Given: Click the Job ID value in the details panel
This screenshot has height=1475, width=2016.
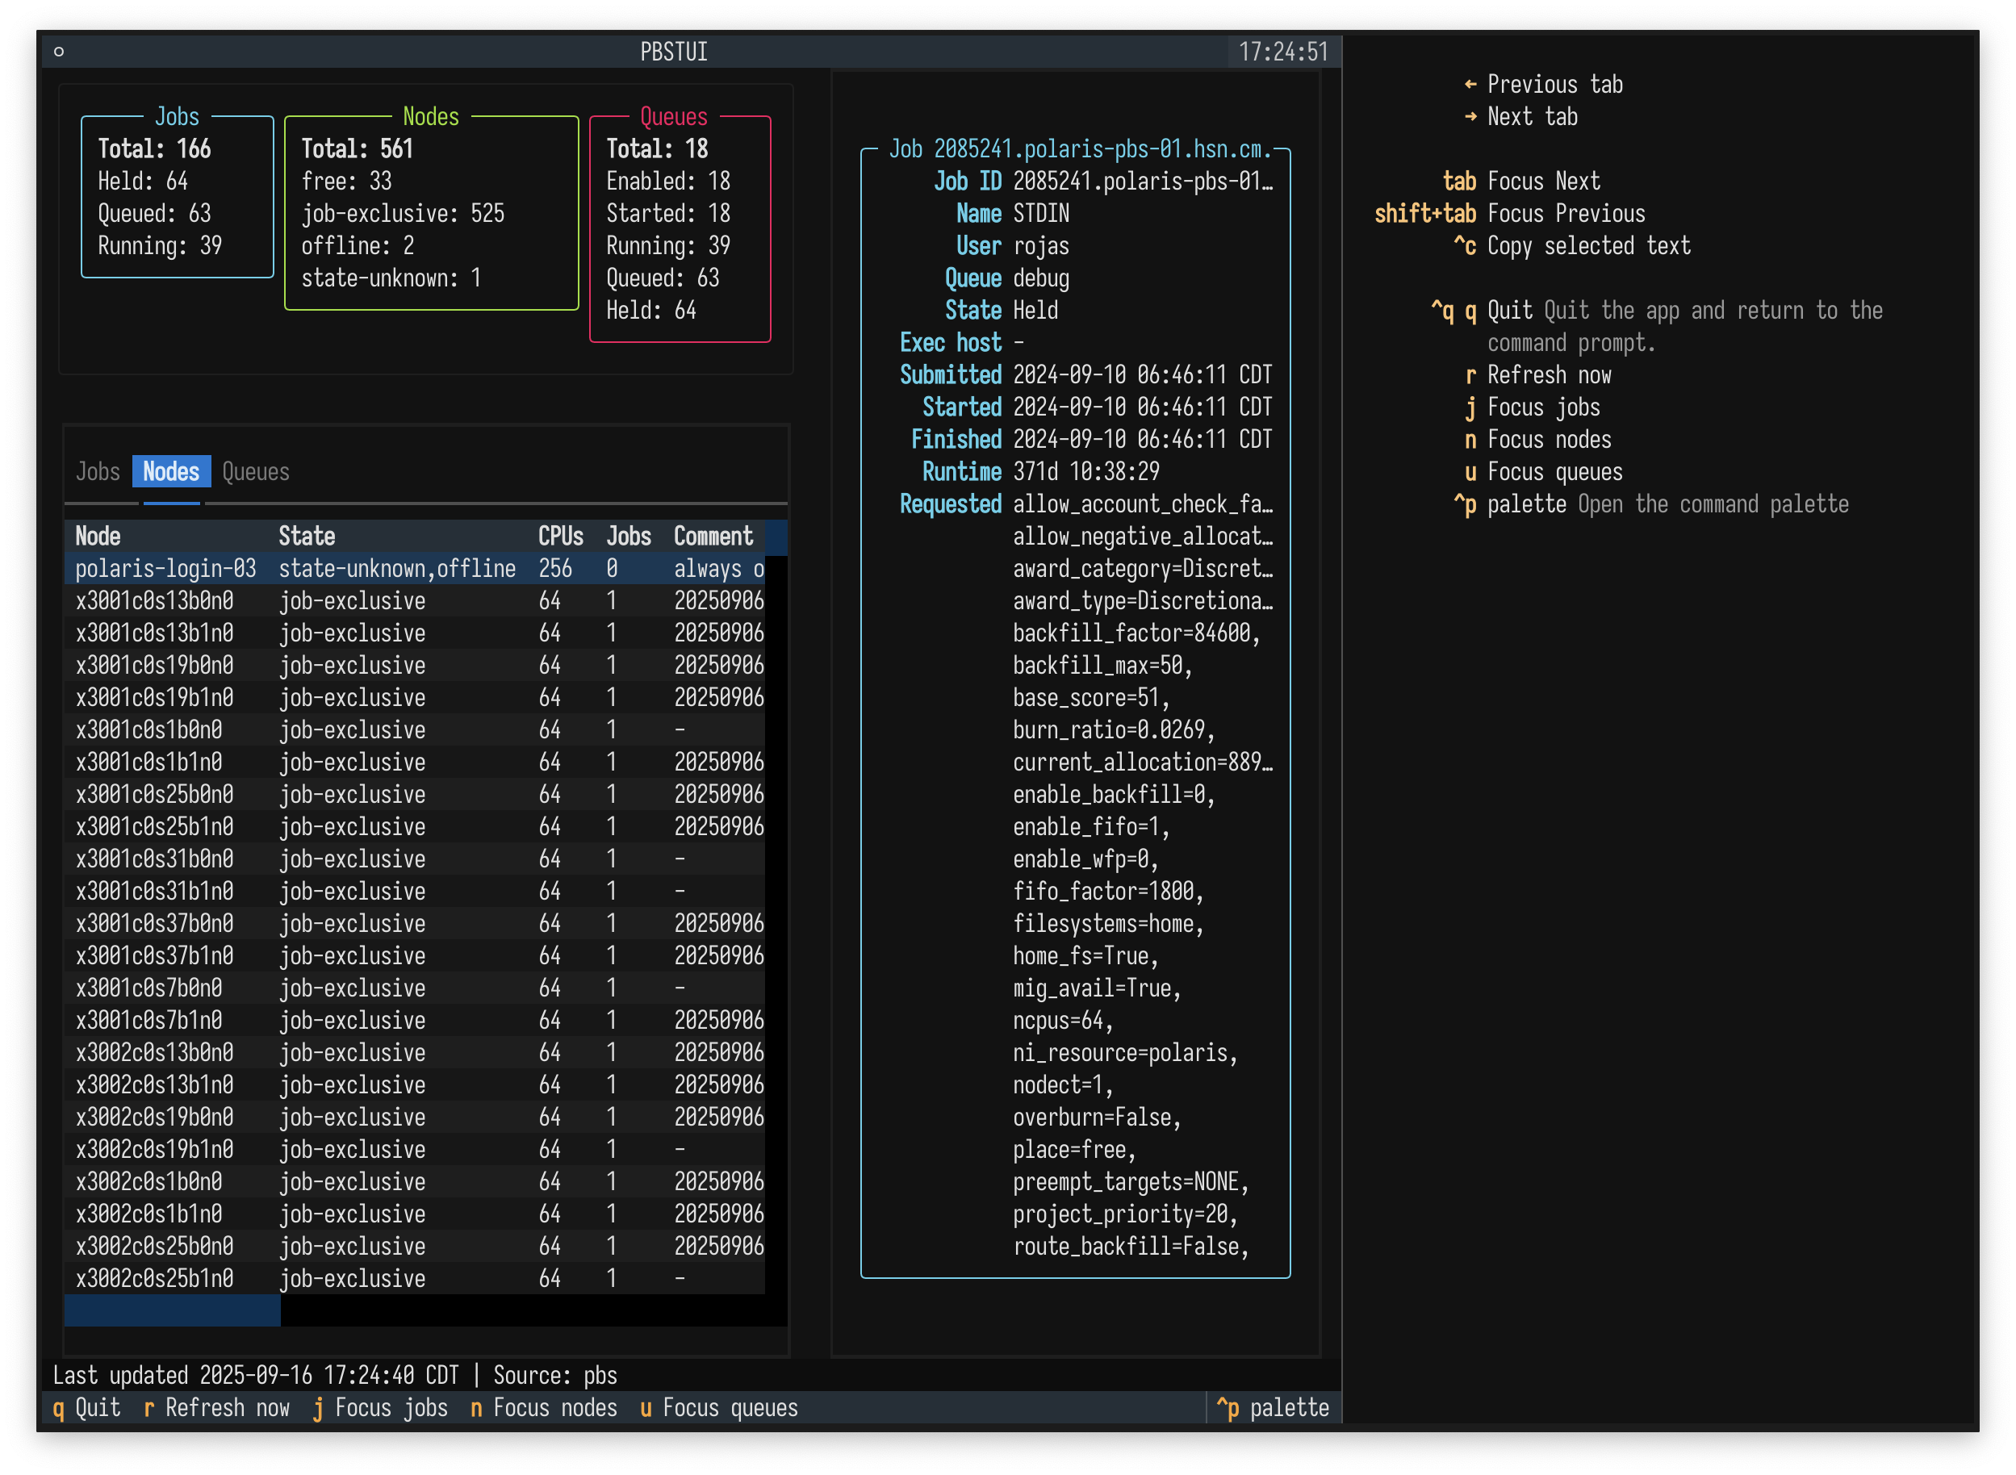Looking at the screenshot, I should pyautogui.click(x=1144, y=182).
